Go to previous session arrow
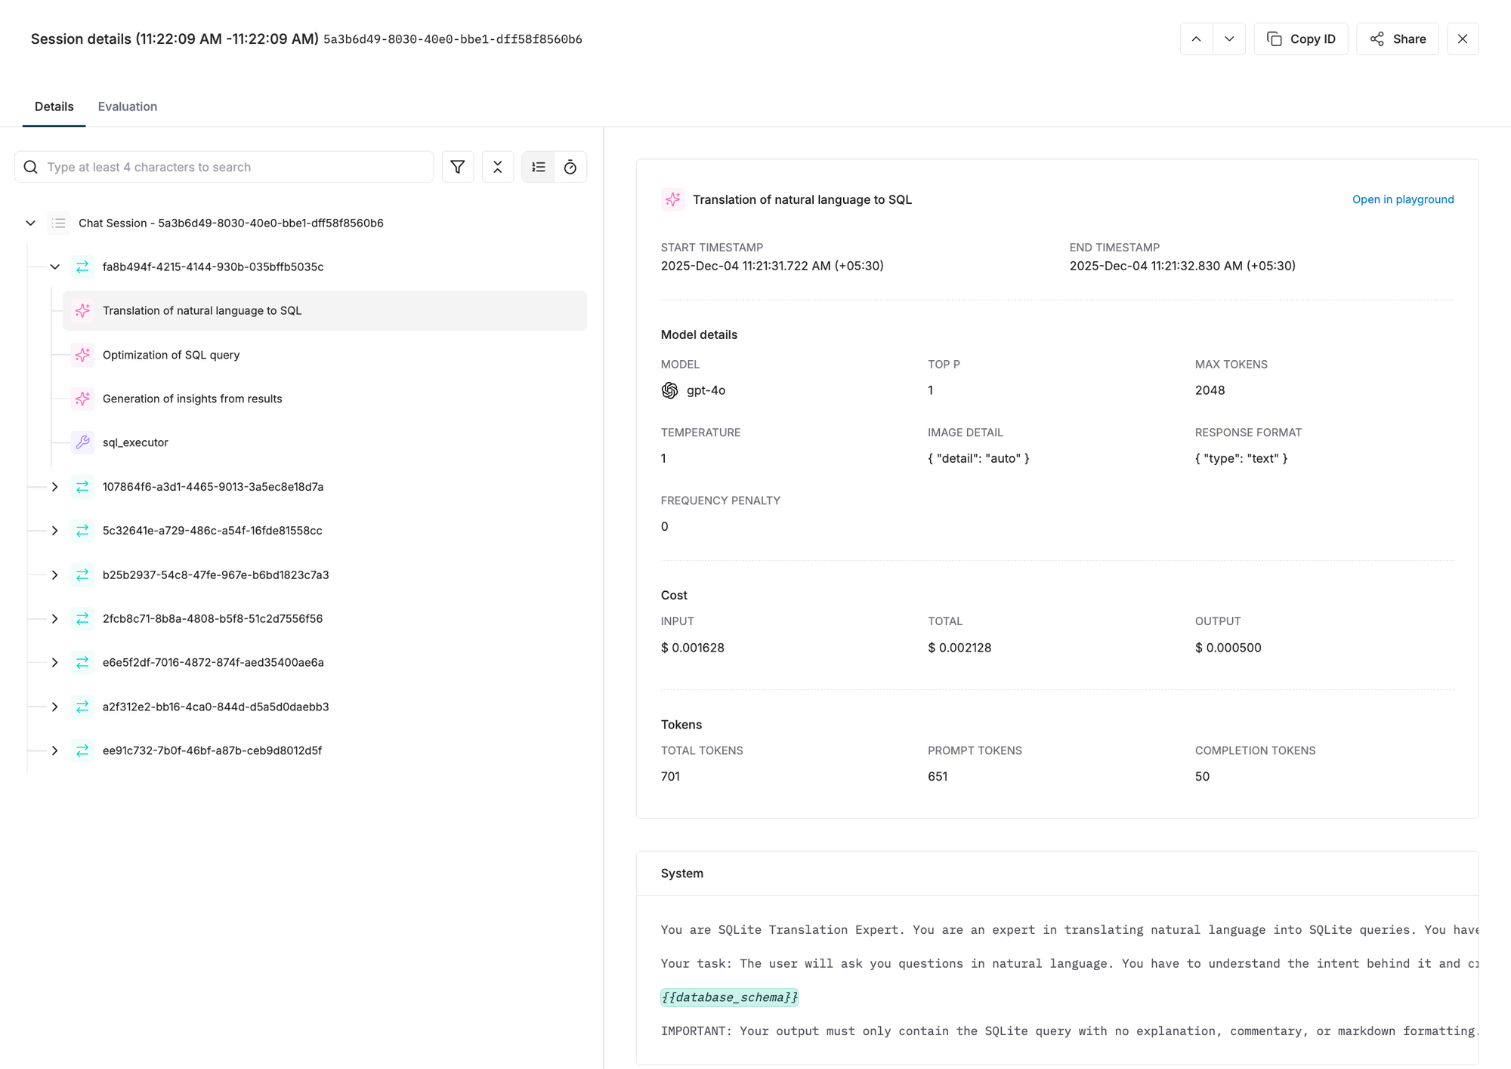Viewport: 1511px width, 1069px height. pos(1197,39)
